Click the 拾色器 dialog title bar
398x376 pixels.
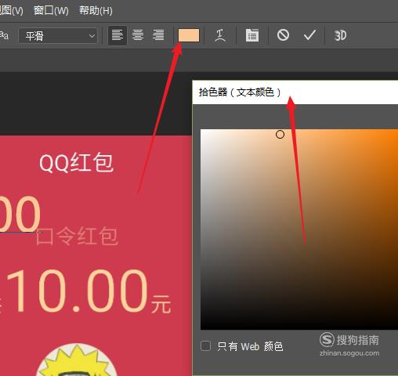[295, 92]
